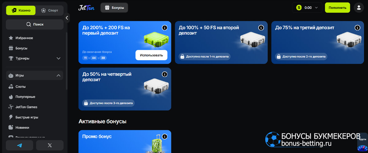
Task: Click the lightning icon beside Быстрые игры
Action: pyautogui.click(x=11, y=117)
